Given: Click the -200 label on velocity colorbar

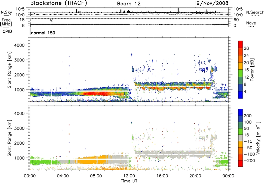Looking at the screenshot, I should coord(249,161).
